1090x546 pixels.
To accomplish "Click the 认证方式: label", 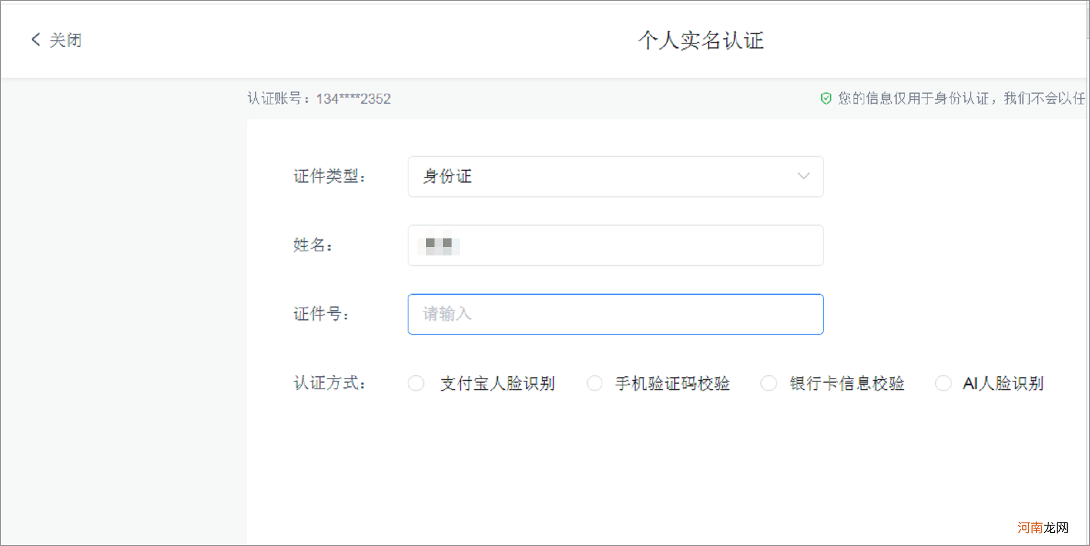I will tap(329, 383).
